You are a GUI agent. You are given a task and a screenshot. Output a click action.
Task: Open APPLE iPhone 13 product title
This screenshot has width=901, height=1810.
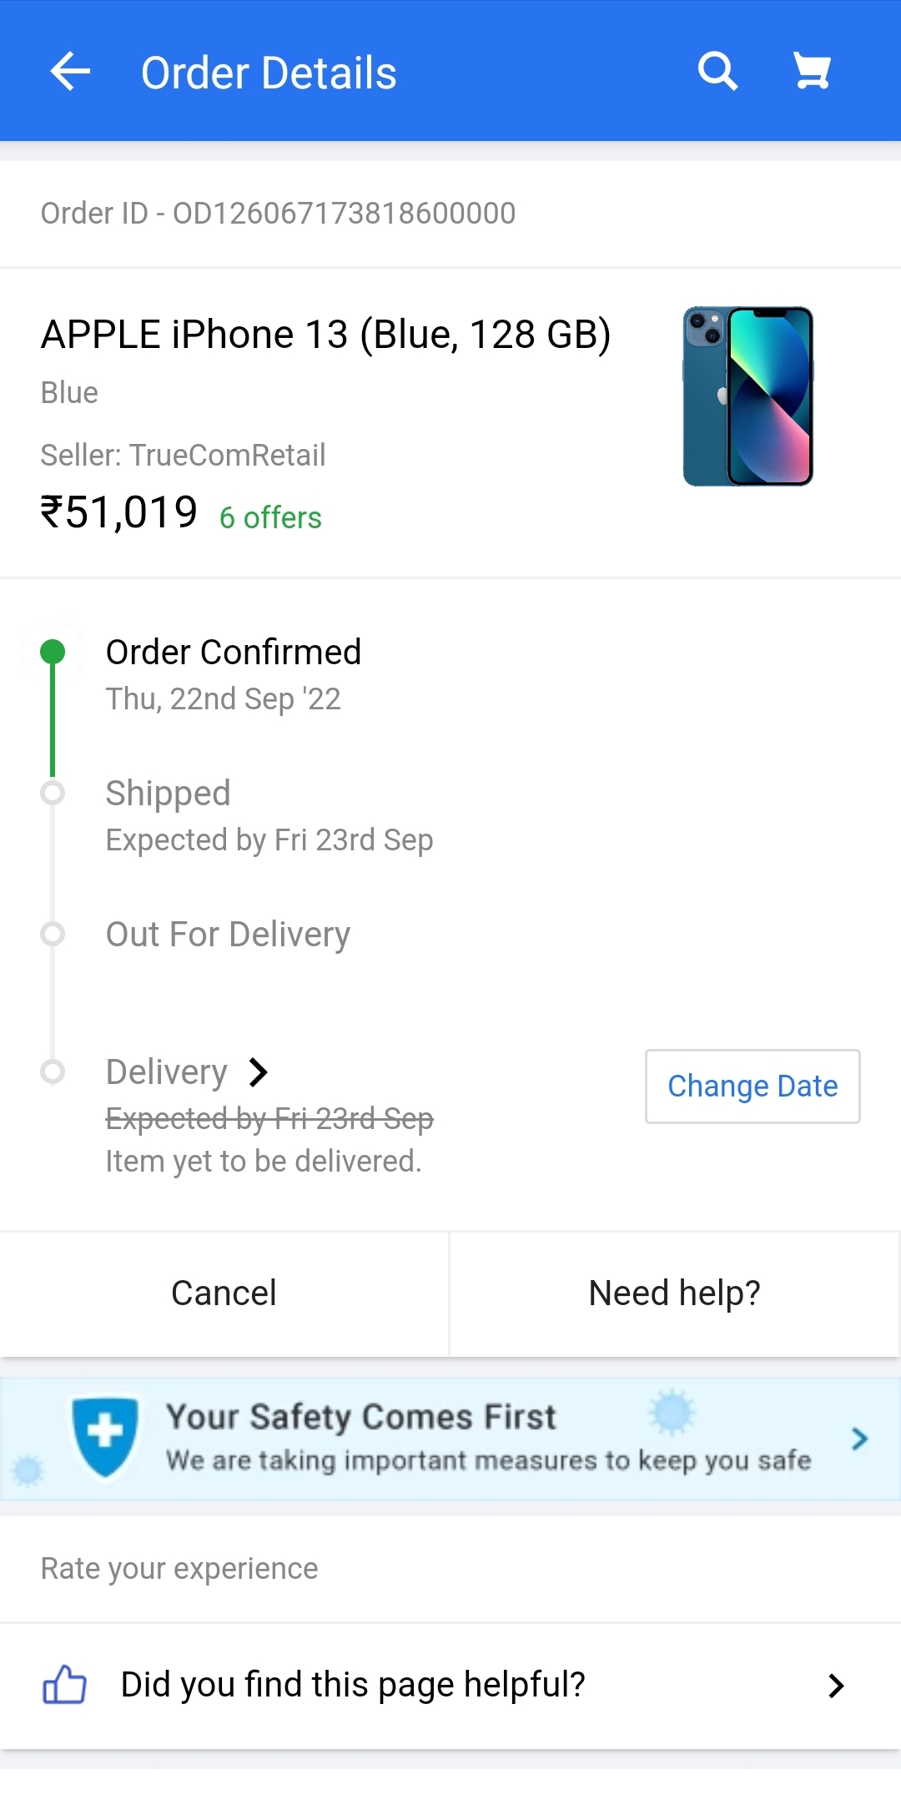325,335
